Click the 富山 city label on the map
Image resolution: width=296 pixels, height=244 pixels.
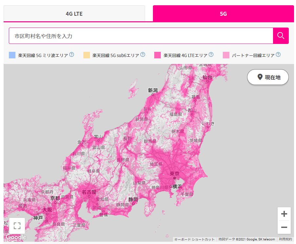(x=98, y=136)
